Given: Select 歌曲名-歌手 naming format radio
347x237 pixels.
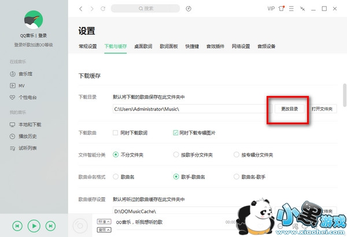Looking at the screenshot, I should 237,176.
